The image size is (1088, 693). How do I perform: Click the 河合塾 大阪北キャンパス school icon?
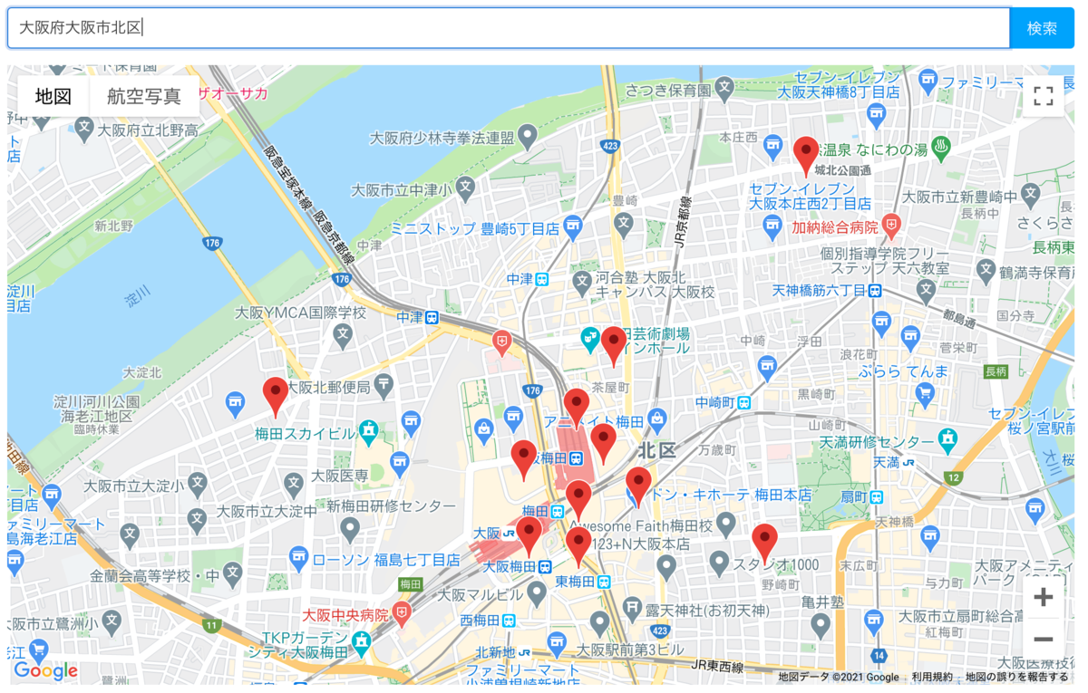tap(583, 284)
